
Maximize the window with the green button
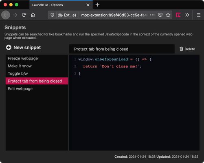coord(17,5)
